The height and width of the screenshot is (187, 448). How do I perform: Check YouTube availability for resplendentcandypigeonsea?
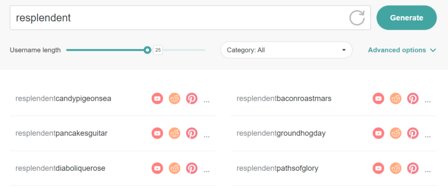157,98
